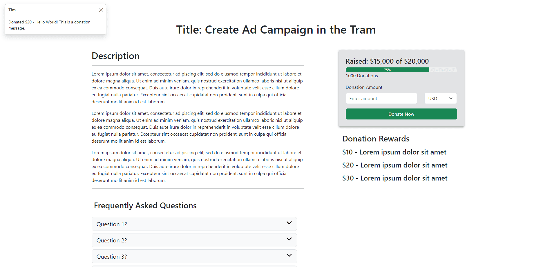Open the USD currency dropdown
The height and width of the screenshot is (267, 552).
pyautogui.click(x=440, y=98)
